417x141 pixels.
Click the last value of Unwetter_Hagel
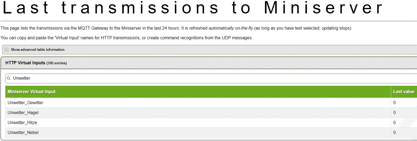coord(395,113)
